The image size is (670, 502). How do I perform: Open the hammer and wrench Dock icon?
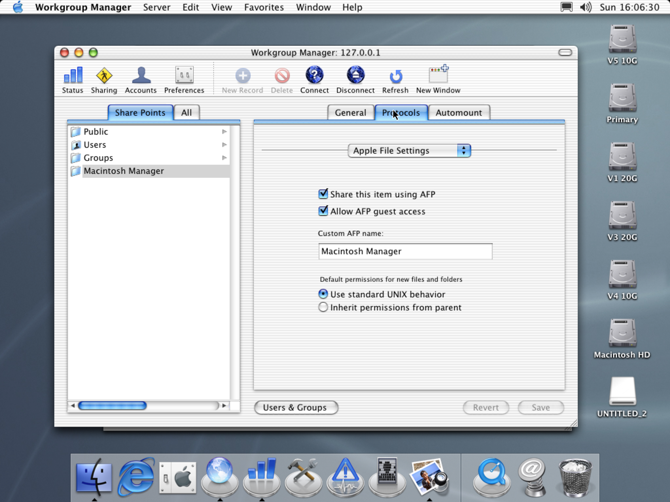(x=303, y=477)
